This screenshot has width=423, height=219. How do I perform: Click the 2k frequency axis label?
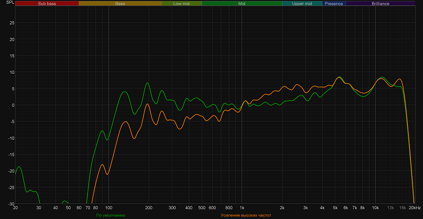click(x=282, y=208)
